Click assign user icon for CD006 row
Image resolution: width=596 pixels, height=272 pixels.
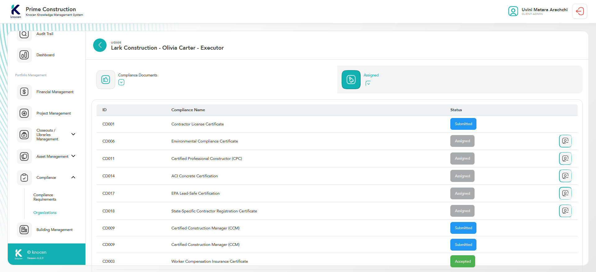(x=565, y=141)
